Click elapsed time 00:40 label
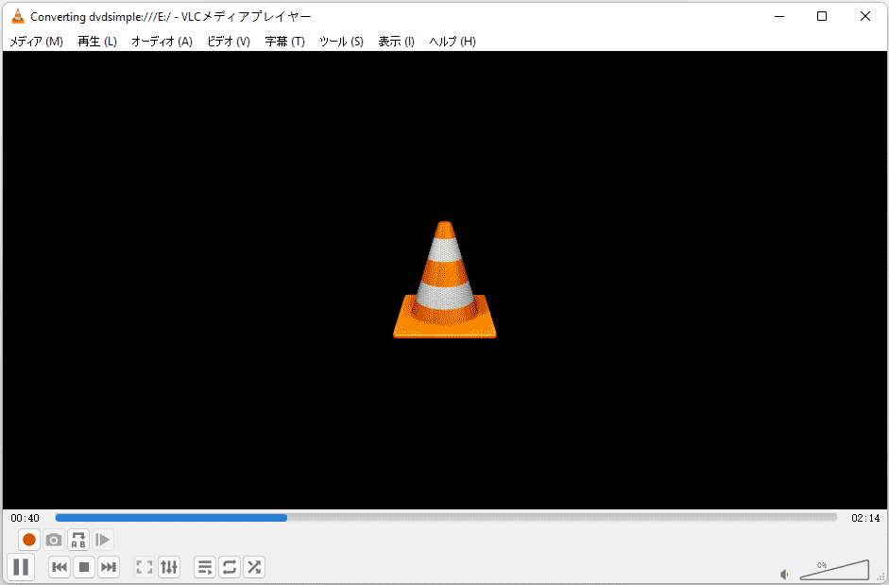 pyautogui.click(x=25, y=518)
